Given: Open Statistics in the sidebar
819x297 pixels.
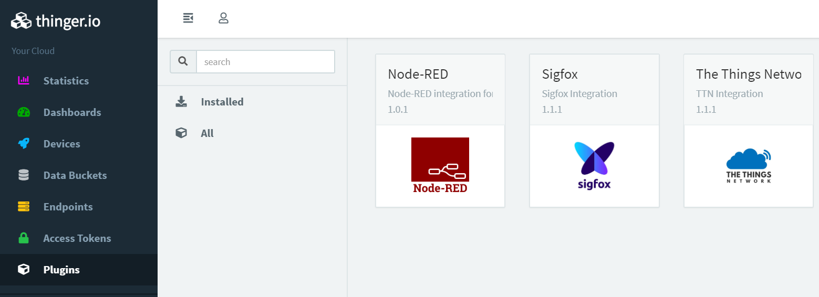Looking at the screenshot, I should point(79,81).
